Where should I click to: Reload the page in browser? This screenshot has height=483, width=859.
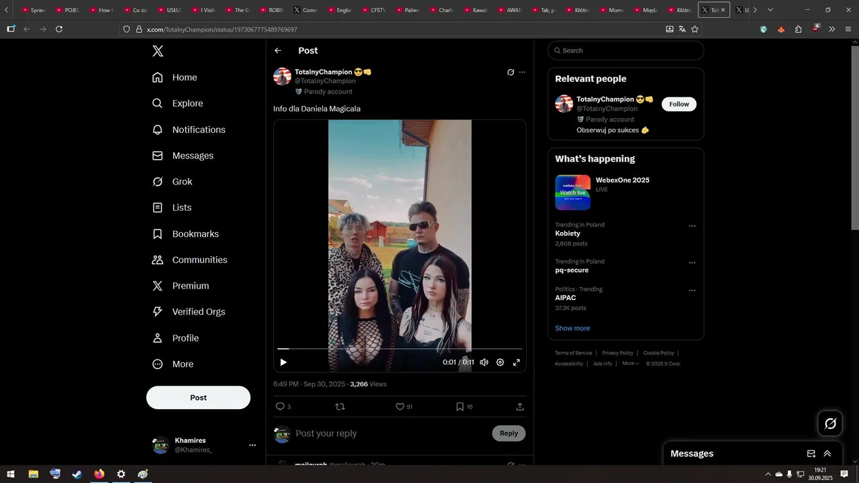(x=59, y=29)
